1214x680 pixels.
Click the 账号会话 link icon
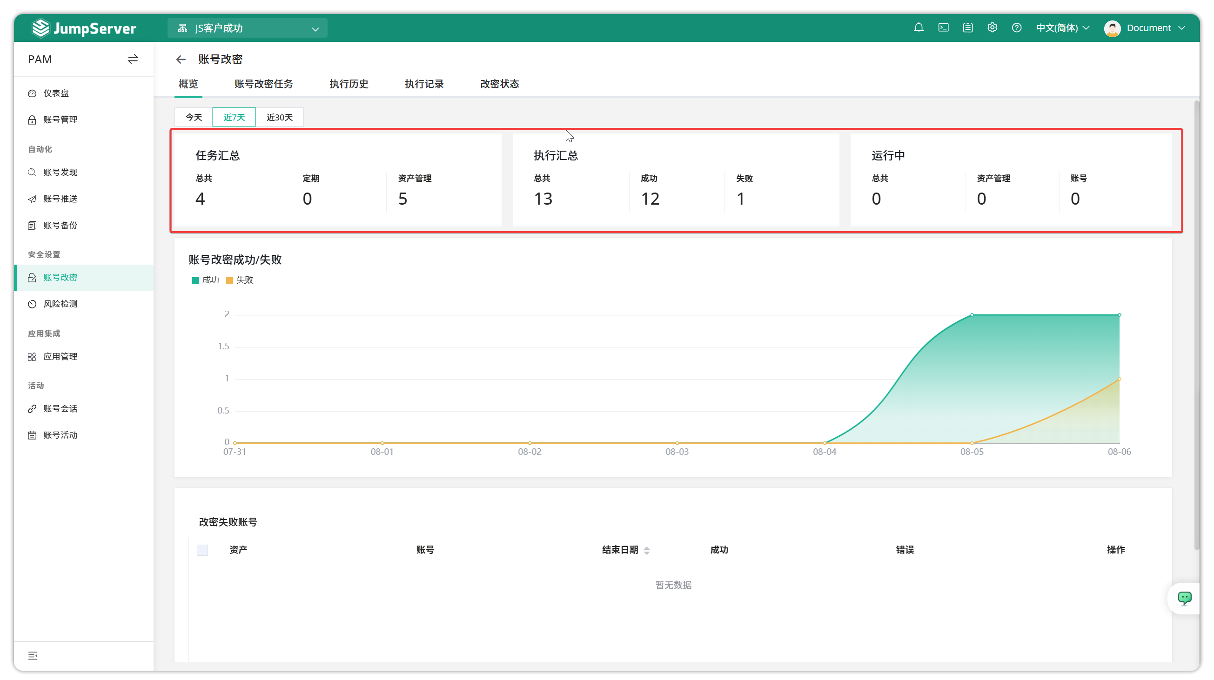32,409
